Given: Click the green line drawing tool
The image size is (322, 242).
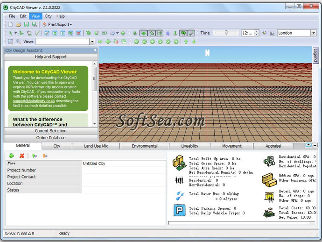Looking at the screenshot, I should click(37, 33).
